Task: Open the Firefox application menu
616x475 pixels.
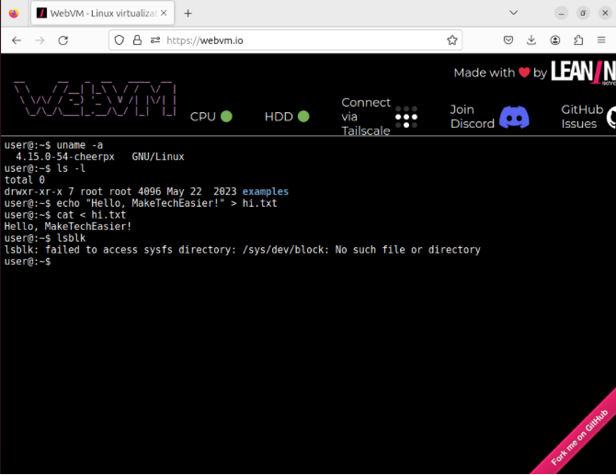Action: tap(601, 40)
